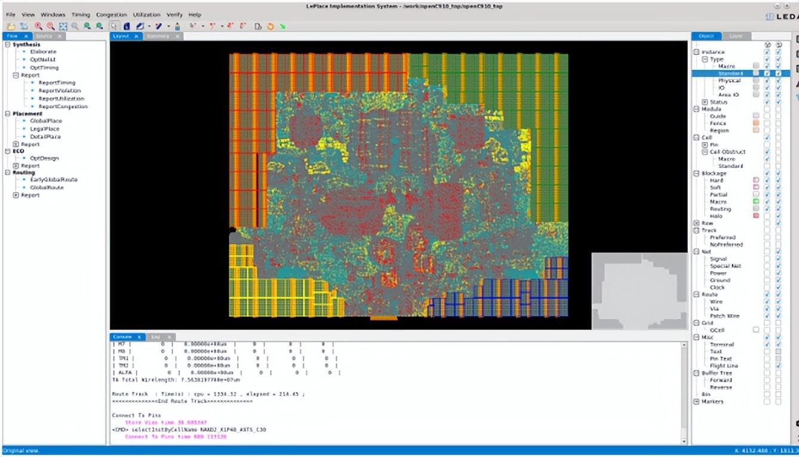Click the green Macro blockage color swatch
799x457 pixels.
(x=756, y=202)
